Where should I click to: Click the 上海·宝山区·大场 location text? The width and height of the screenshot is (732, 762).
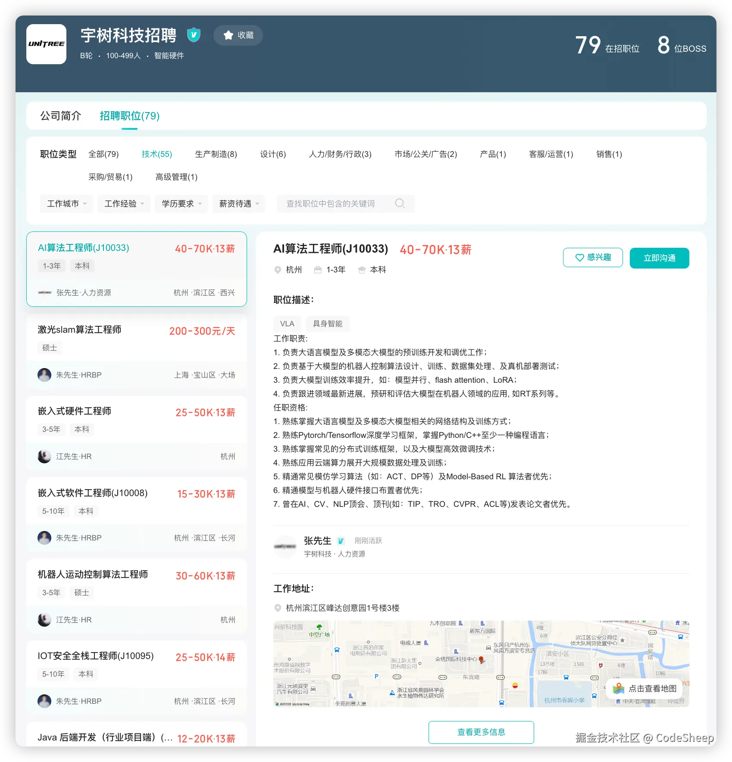[x=205, y=375]
